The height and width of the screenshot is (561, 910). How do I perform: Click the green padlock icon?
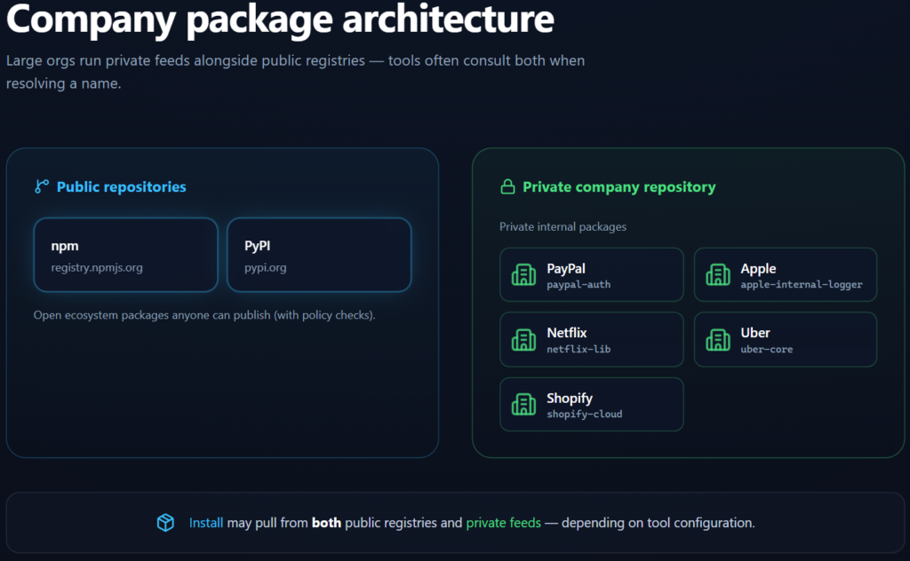(x=507, y=187)
